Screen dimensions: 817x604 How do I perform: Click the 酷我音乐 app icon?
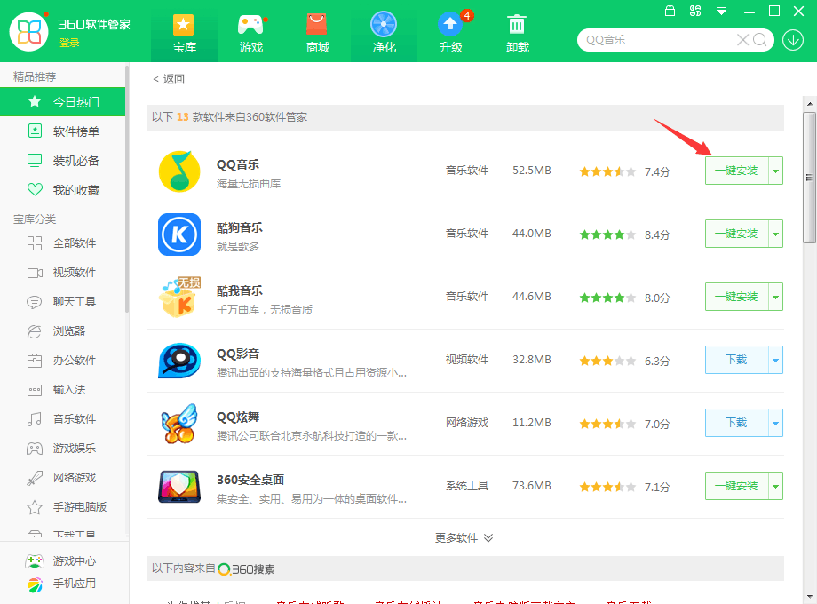179,297
